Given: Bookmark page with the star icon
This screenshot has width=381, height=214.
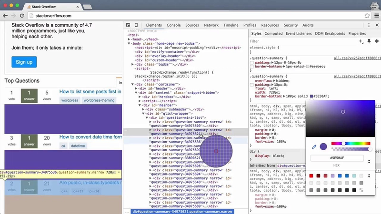Looking at the screenshot, I should click(367, 16).
